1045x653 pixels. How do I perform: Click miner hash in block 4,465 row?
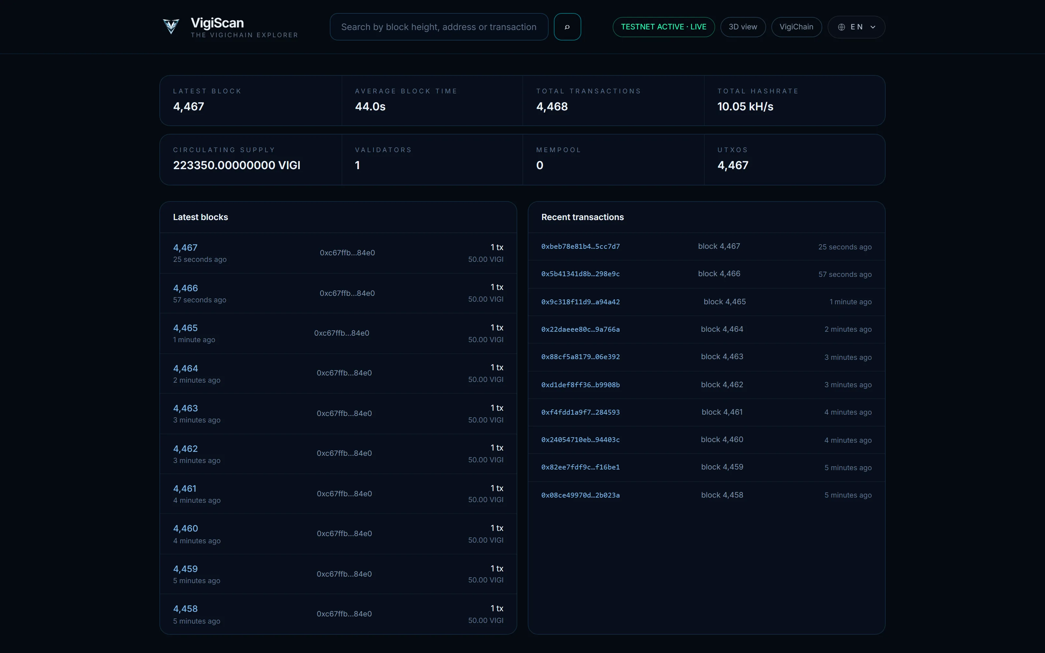[x=342, y=333]
